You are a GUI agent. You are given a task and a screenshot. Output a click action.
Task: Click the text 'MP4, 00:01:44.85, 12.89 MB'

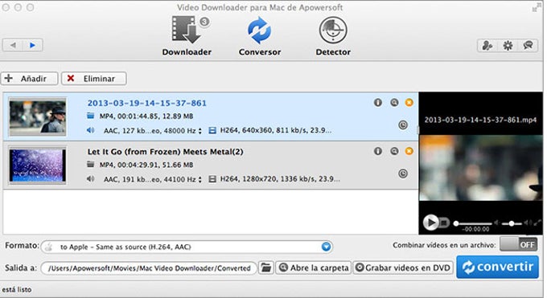tap(146, 116)
